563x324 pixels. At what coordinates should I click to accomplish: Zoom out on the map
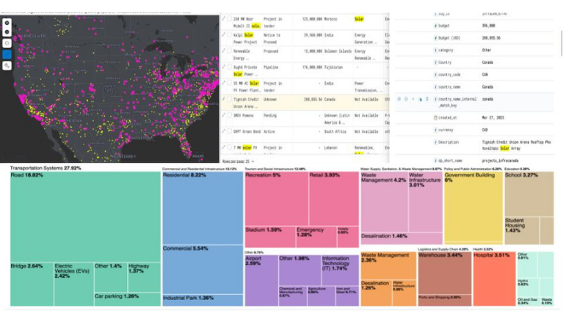click(7, 32)
